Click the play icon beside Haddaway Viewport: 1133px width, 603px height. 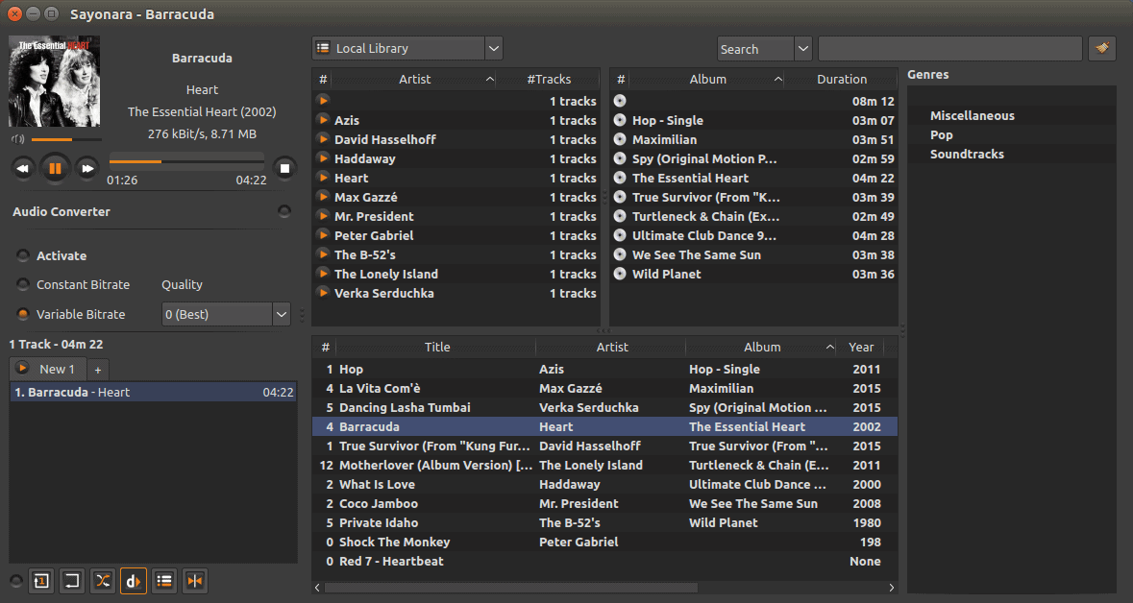pos(324,158)
